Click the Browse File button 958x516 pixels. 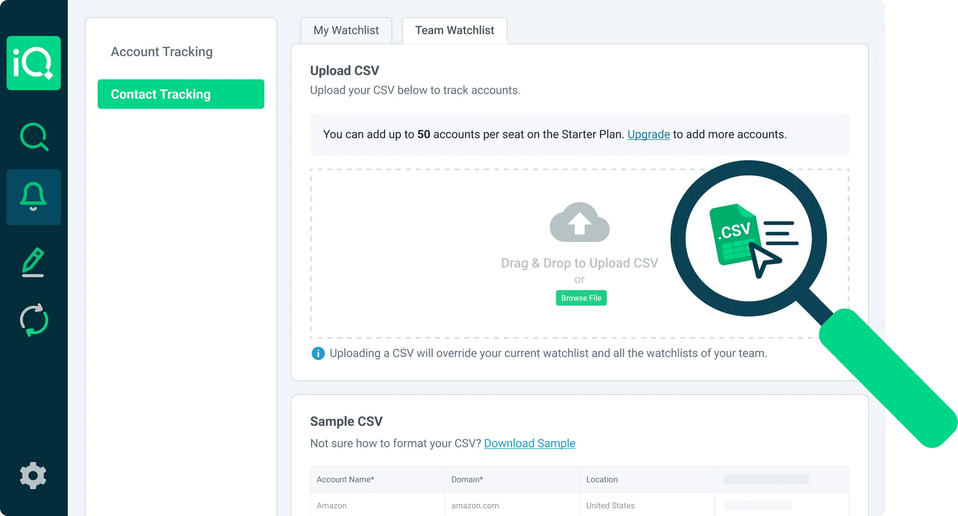581,298
